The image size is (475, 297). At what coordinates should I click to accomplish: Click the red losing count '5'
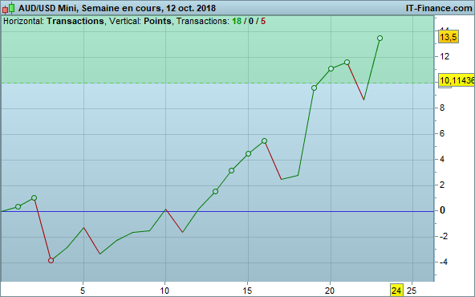[263, 21]
